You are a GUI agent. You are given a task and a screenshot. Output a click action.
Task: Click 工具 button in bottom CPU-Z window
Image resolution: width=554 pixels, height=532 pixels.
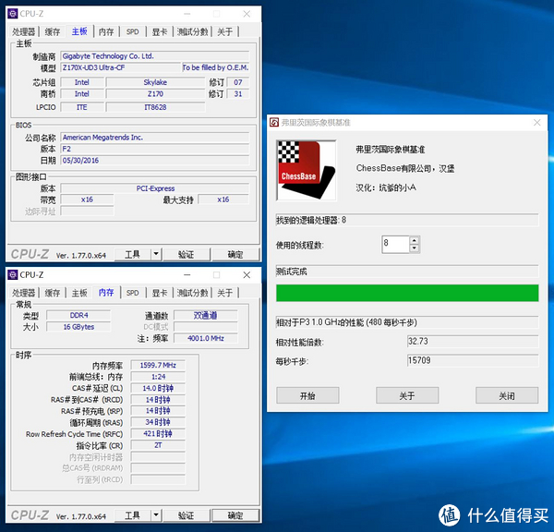tap(132, 515)
